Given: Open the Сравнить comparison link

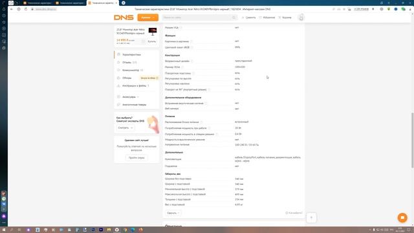Looking at the screenshot, I should pos(248,17).
